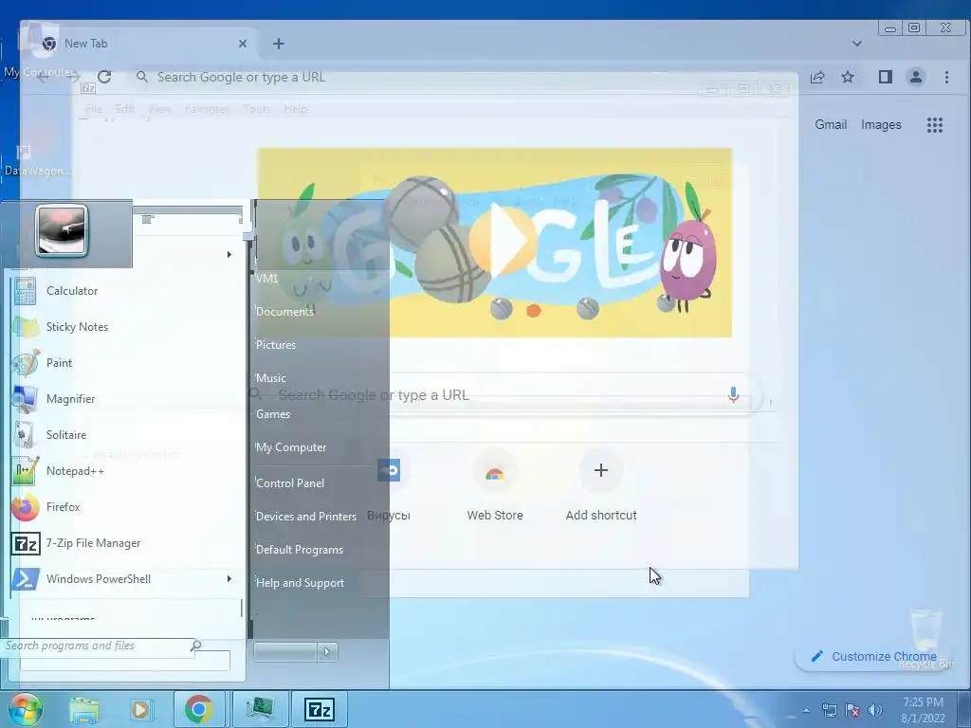Open Control Panel from the Start menu
This screenshot has height=728, width=971.
coord(290,482)
